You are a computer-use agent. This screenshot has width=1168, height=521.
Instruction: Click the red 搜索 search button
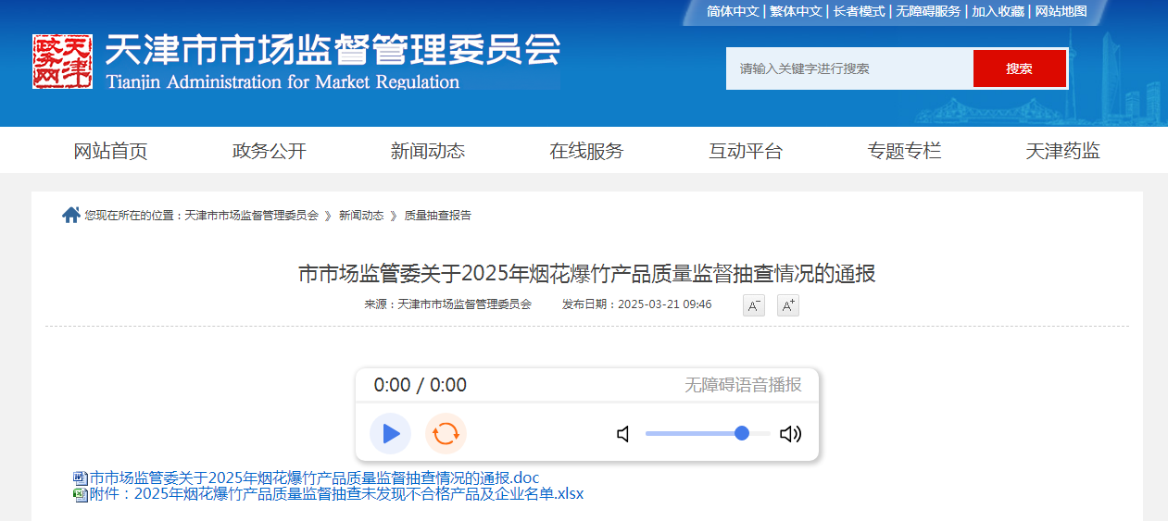coord(1020,68)
